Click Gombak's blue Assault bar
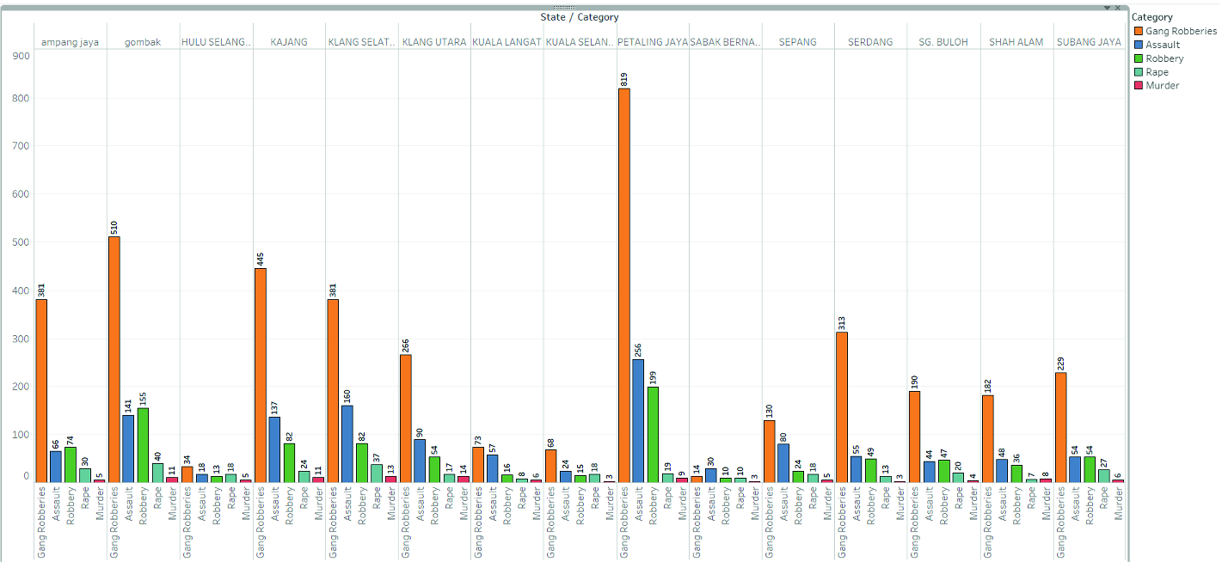1222x562 pixels. pyautogui.click(x=129, y=449)
